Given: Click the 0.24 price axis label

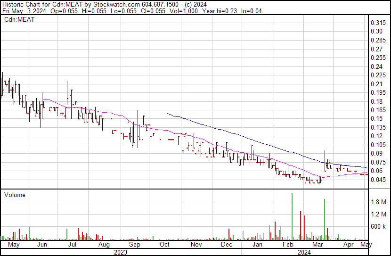Looking at the screenshot, I should tap(376, 66).
